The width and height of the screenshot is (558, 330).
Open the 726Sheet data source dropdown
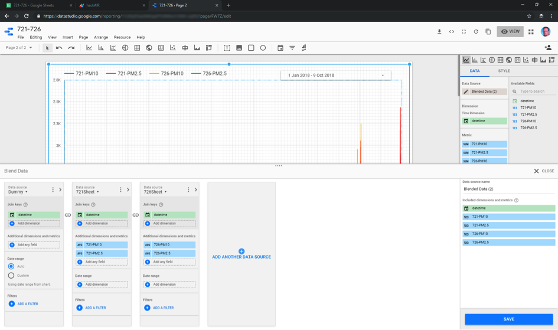(155, 192)
